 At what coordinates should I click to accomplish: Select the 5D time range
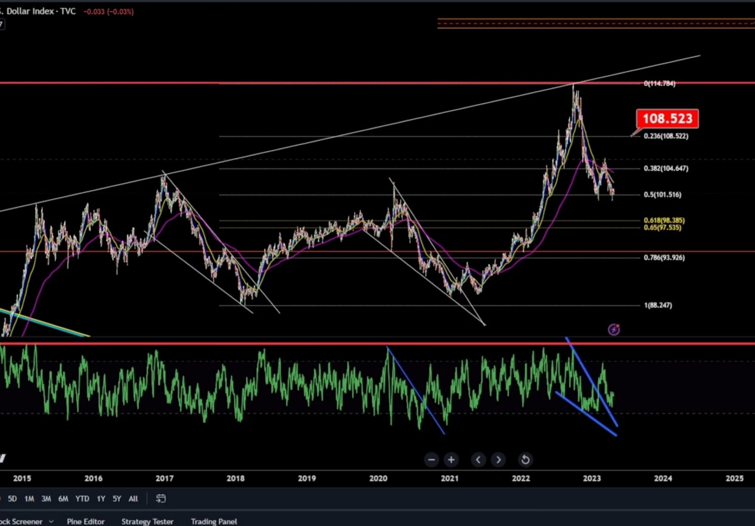(12, 499)
